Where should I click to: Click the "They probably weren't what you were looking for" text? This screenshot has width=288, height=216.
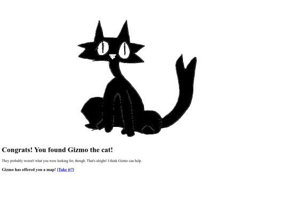click(x=37, y=161)
